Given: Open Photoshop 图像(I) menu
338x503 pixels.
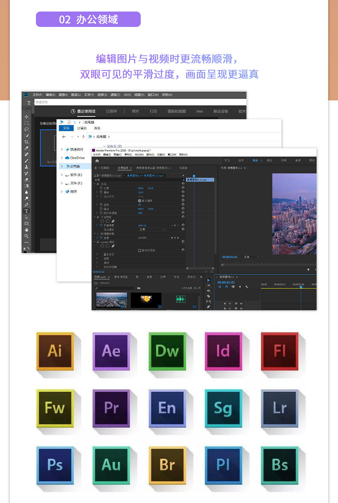Looking at the screenshot, I should point(63,94).
